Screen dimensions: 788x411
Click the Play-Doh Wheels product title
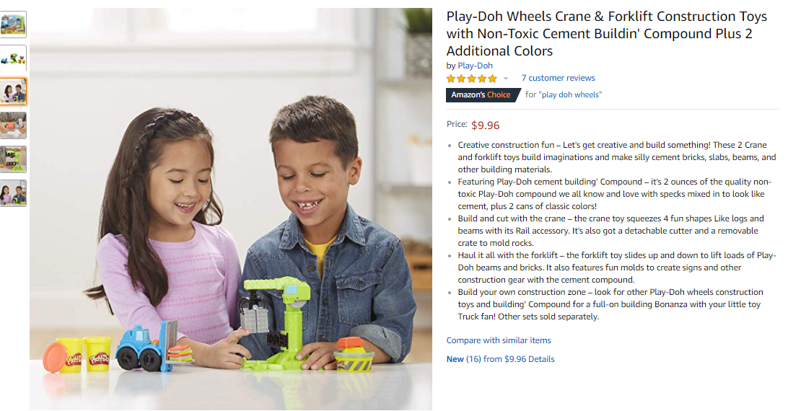pos(607,34)
